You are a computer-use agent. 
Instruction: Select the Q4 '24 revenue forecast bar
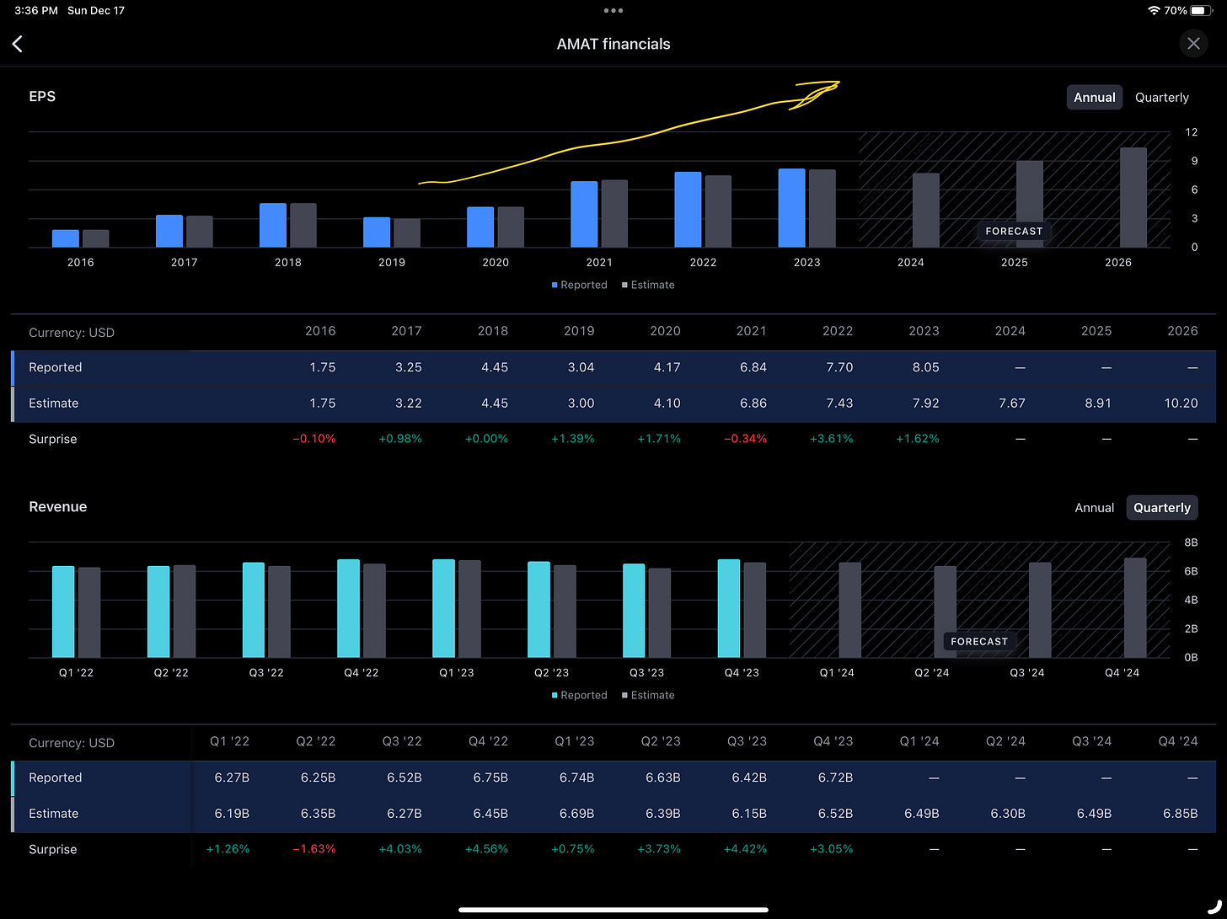click(1135, 608)
